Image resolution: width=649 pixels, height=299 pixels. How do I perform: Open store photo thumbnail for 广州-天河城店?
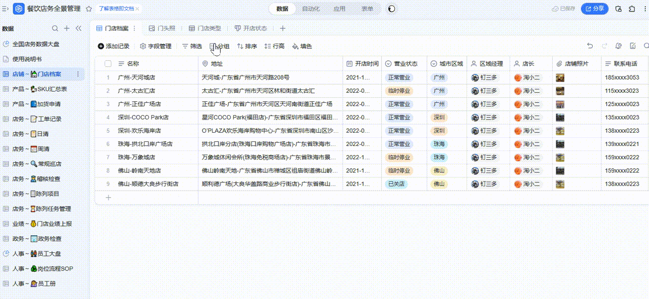tap(560, 78)
